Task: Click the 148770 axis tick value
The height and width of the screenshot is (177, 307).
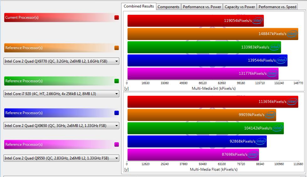Action: 298,83
